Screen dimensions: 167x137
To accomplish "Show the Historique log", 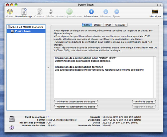I will tap(155, 12).
